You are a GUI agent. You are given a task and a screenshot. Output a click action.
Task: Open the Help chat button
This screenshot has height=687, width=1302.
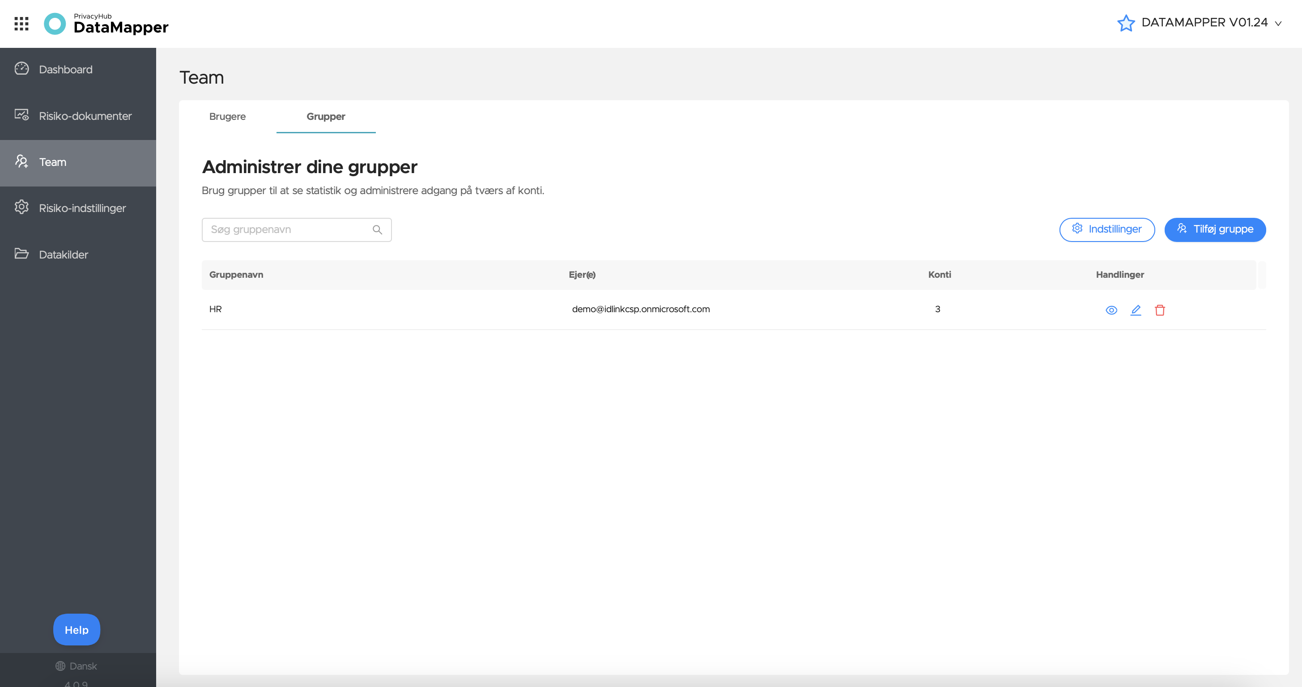tap(77, 630)
